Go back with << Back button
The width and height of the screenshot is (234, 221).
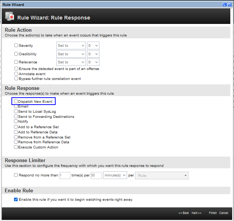tap(184, 213)
